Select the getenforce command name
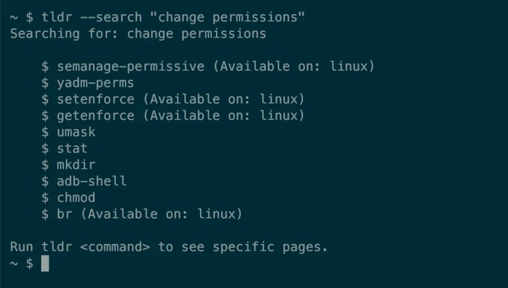 coord(95,115)
